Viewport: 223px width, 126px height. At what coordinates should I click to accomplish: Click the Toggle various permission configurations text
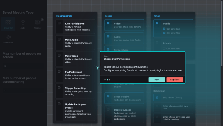pos(126,67)
